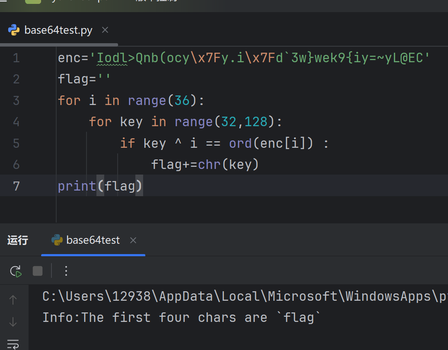This screenshot has height=350, width=448.
Task: Click the Info output line in console
Action: coord(182,318)
